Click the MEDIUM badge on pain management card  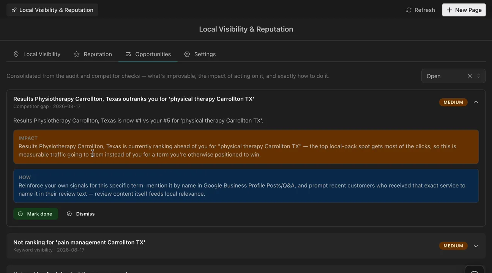(x=453, y=246)
